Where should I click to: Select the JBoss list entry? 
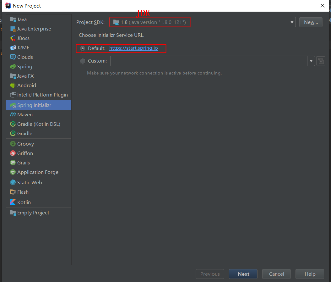point(39,38)
